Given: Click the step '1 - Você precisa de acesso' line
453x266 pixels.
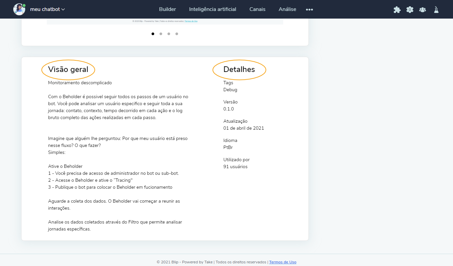Looking at the screenshot, I should [113, 173].
